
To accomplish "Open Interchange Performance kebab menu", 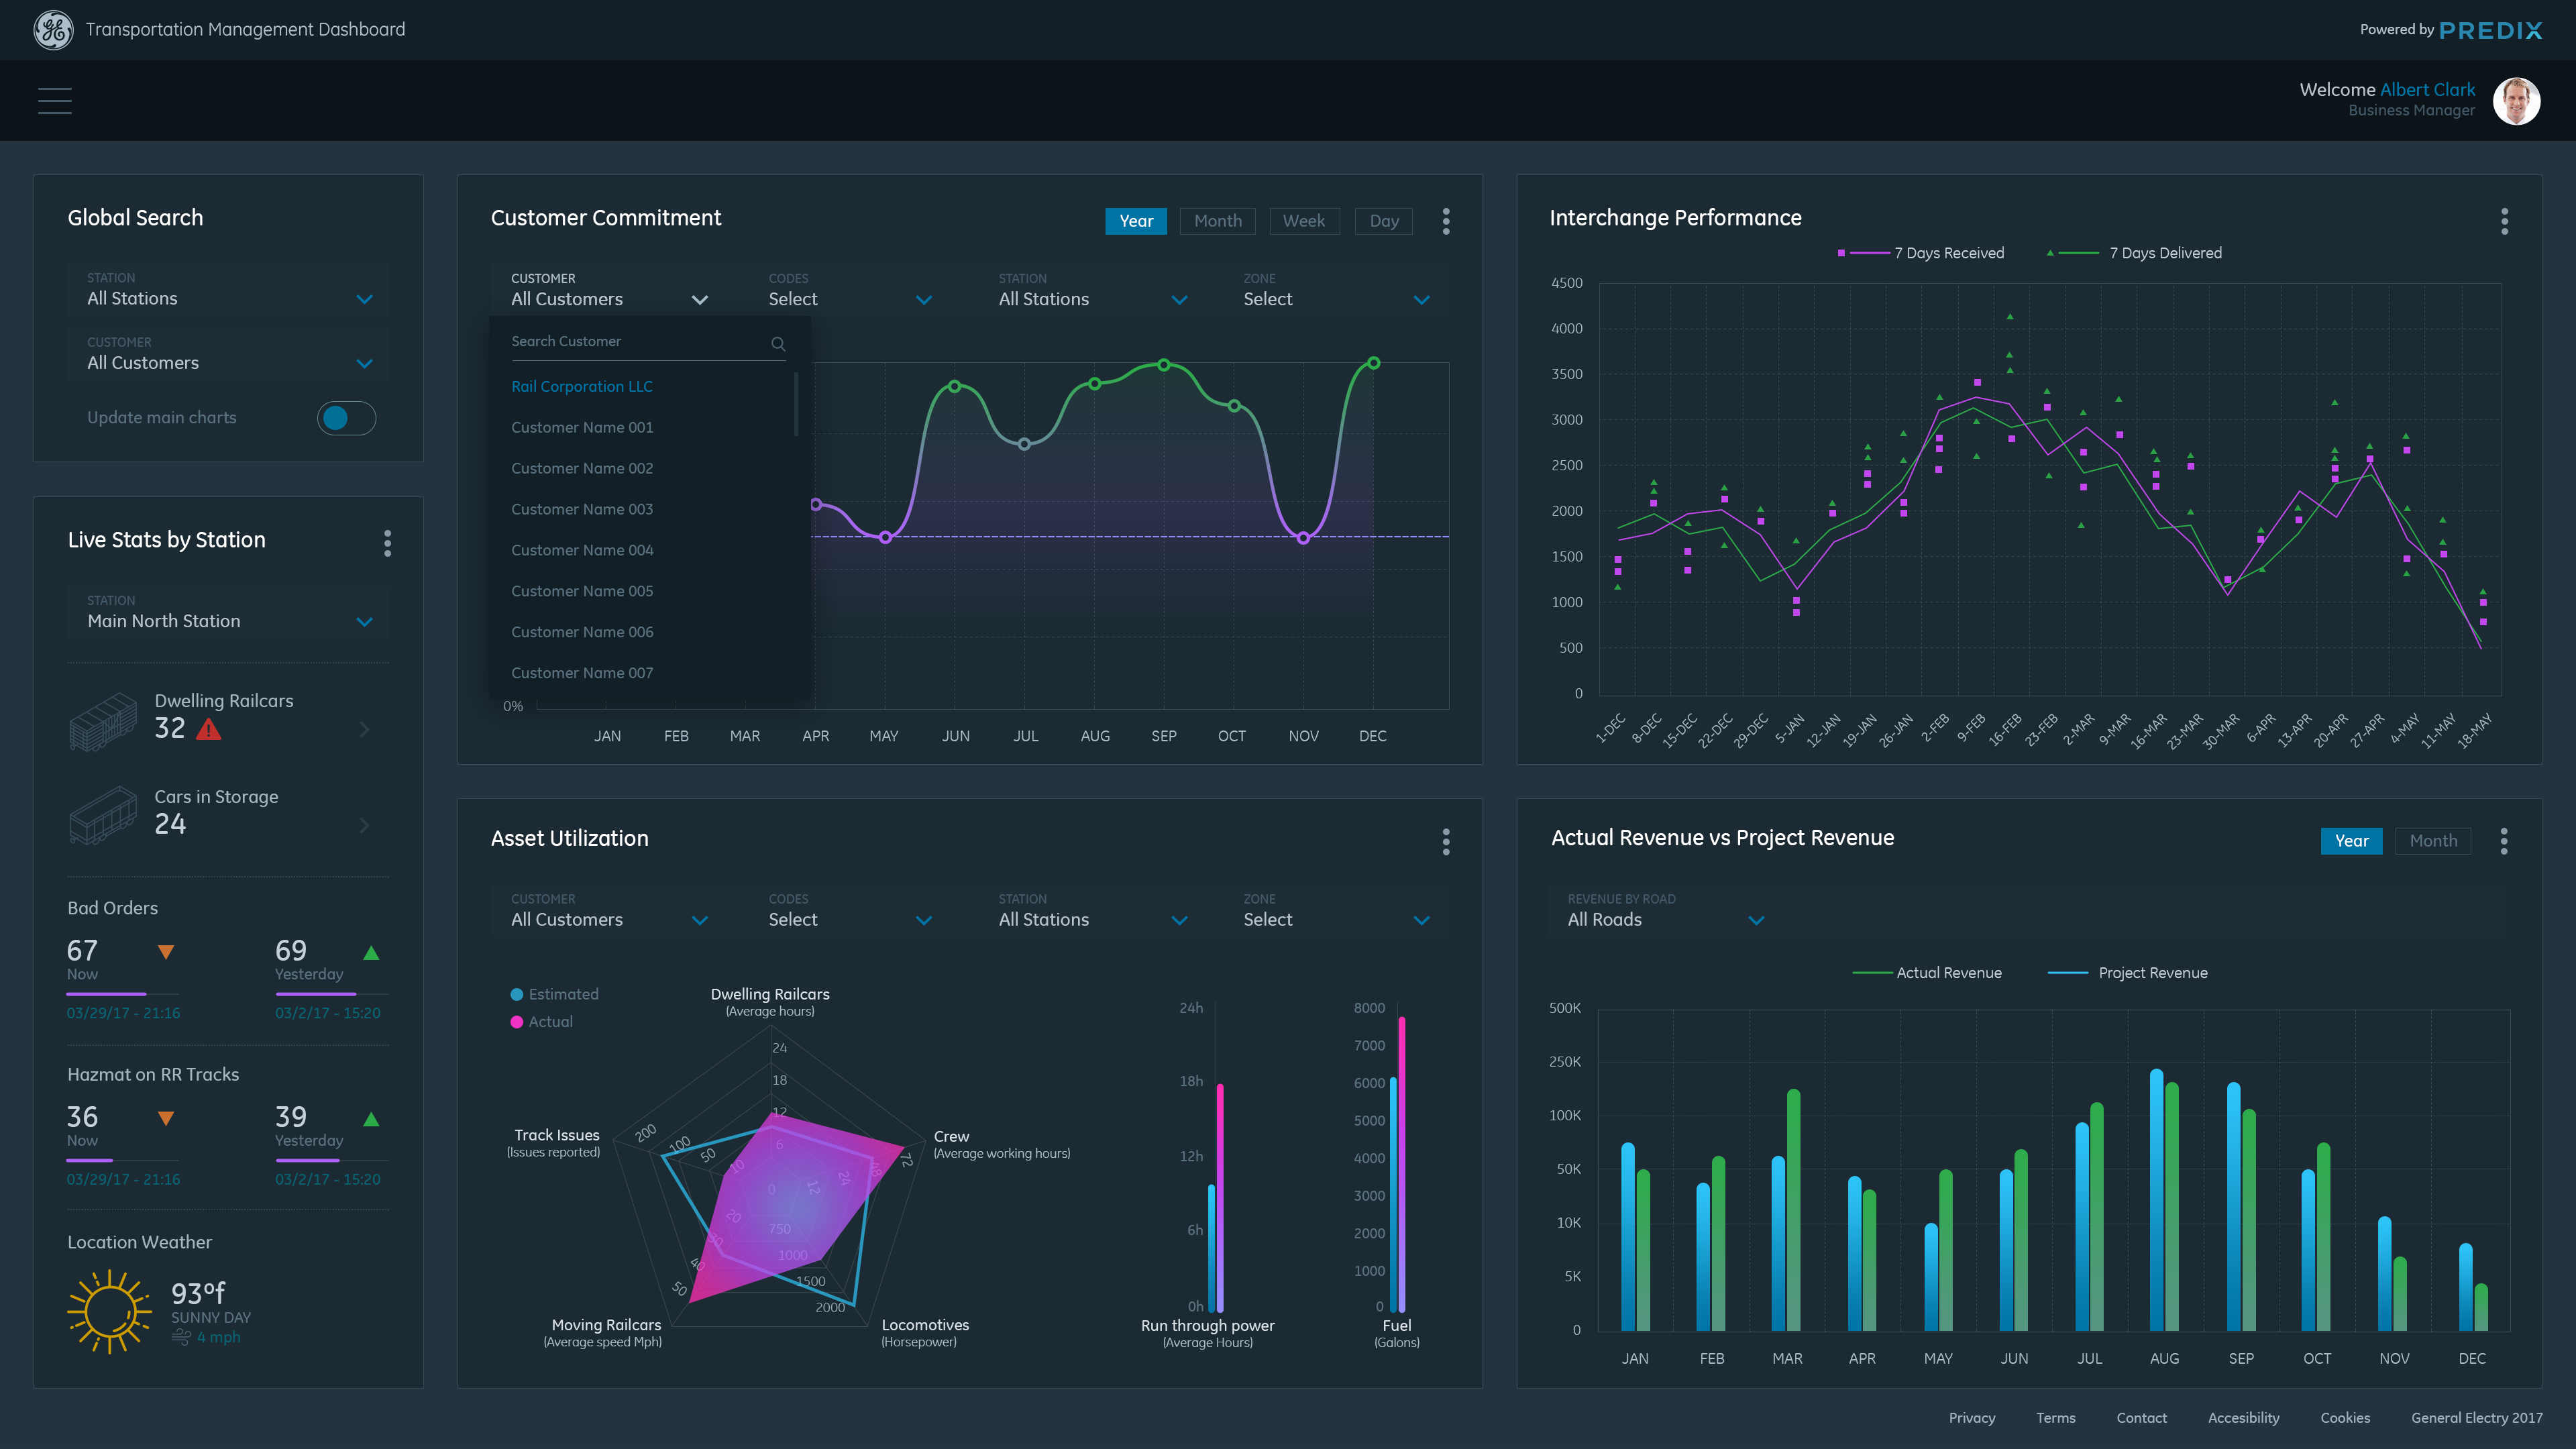I will pos(2504,221).
